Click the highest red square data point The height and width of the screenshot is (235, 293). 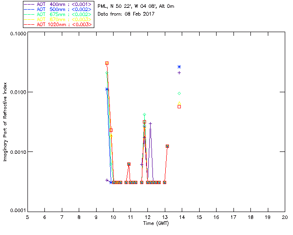coord(107,63)
